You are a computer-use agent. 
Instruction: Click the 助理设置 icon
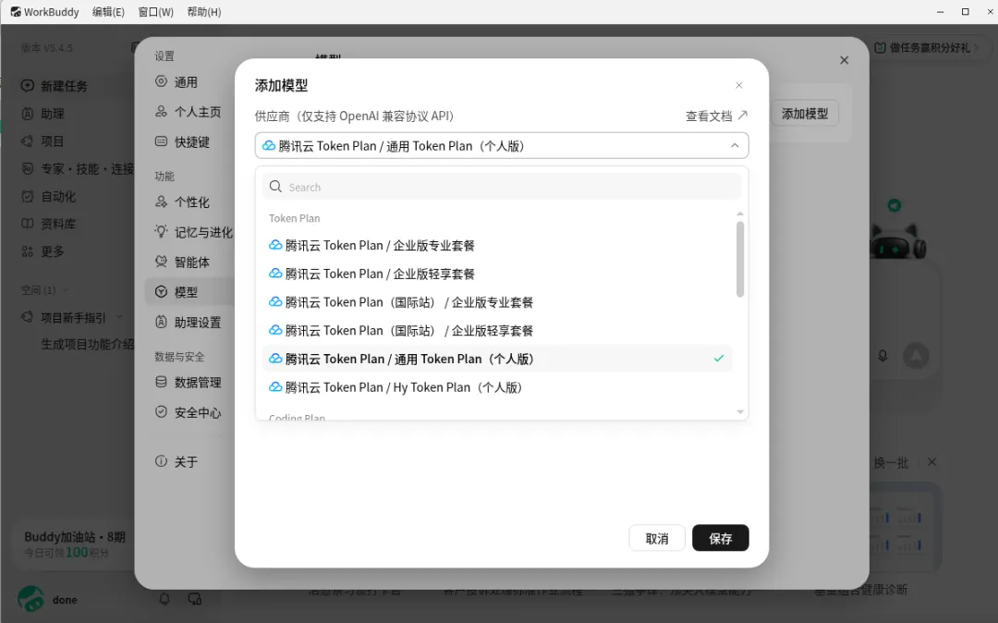coord(161,322)
